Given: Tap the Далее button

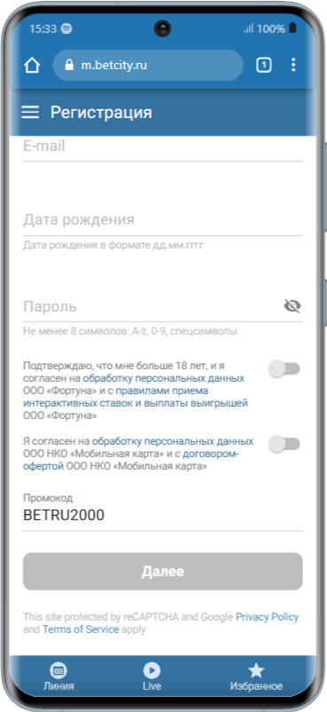Looking at the screenshot, I should (163, 571).
